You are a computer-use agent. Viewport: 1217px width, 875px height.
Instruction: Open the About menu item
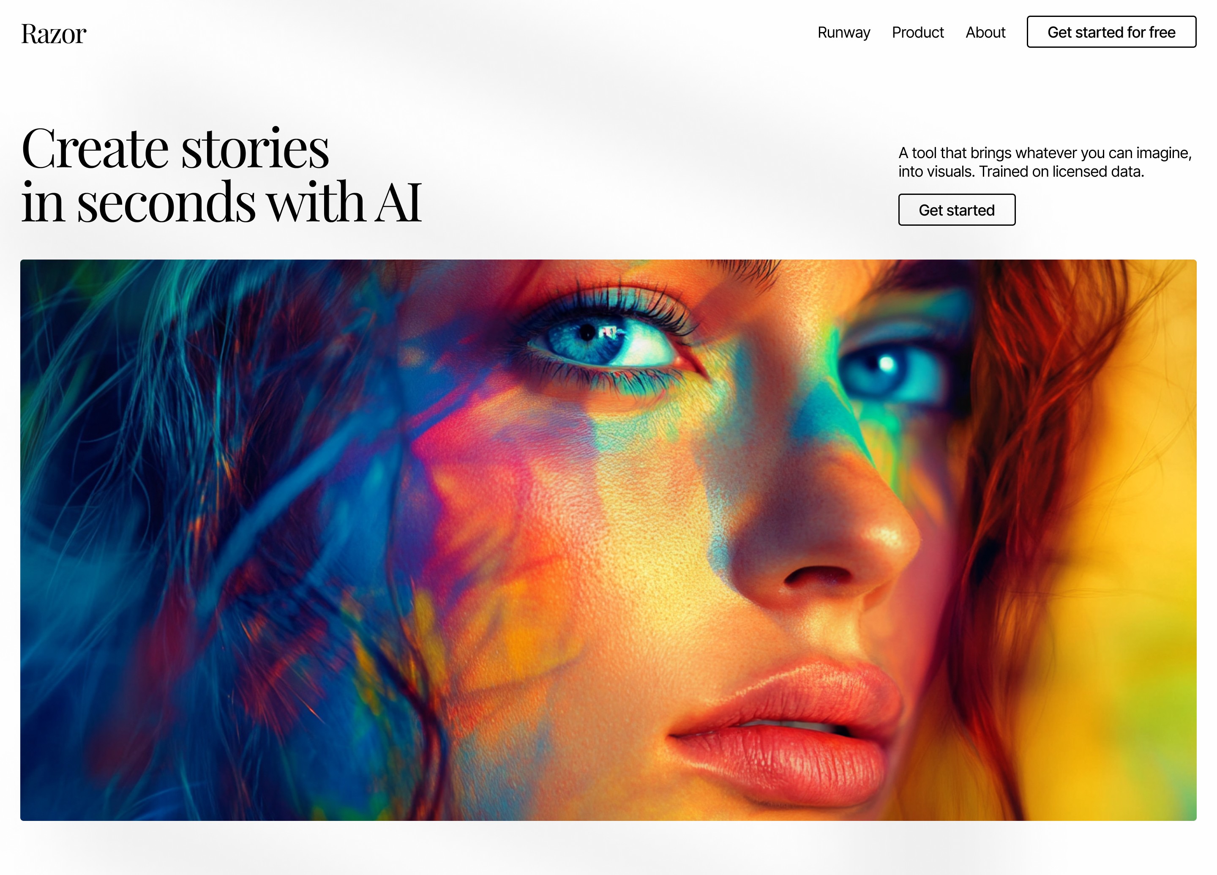985,32
